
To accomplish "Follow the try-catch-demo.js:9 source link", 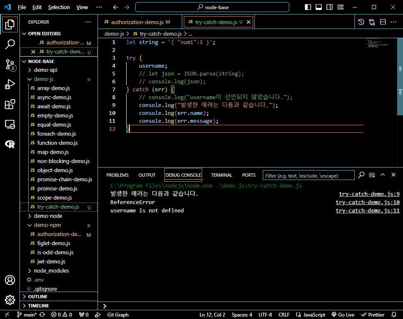I will click(369, 194).
